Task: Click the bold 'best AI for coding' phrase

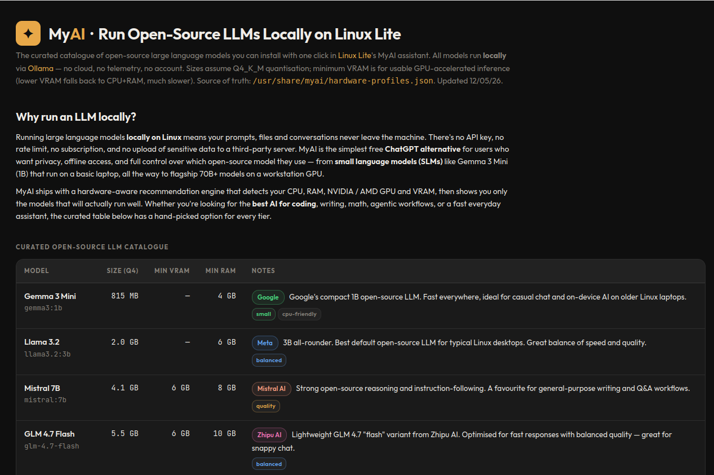Action: [284, 204]
